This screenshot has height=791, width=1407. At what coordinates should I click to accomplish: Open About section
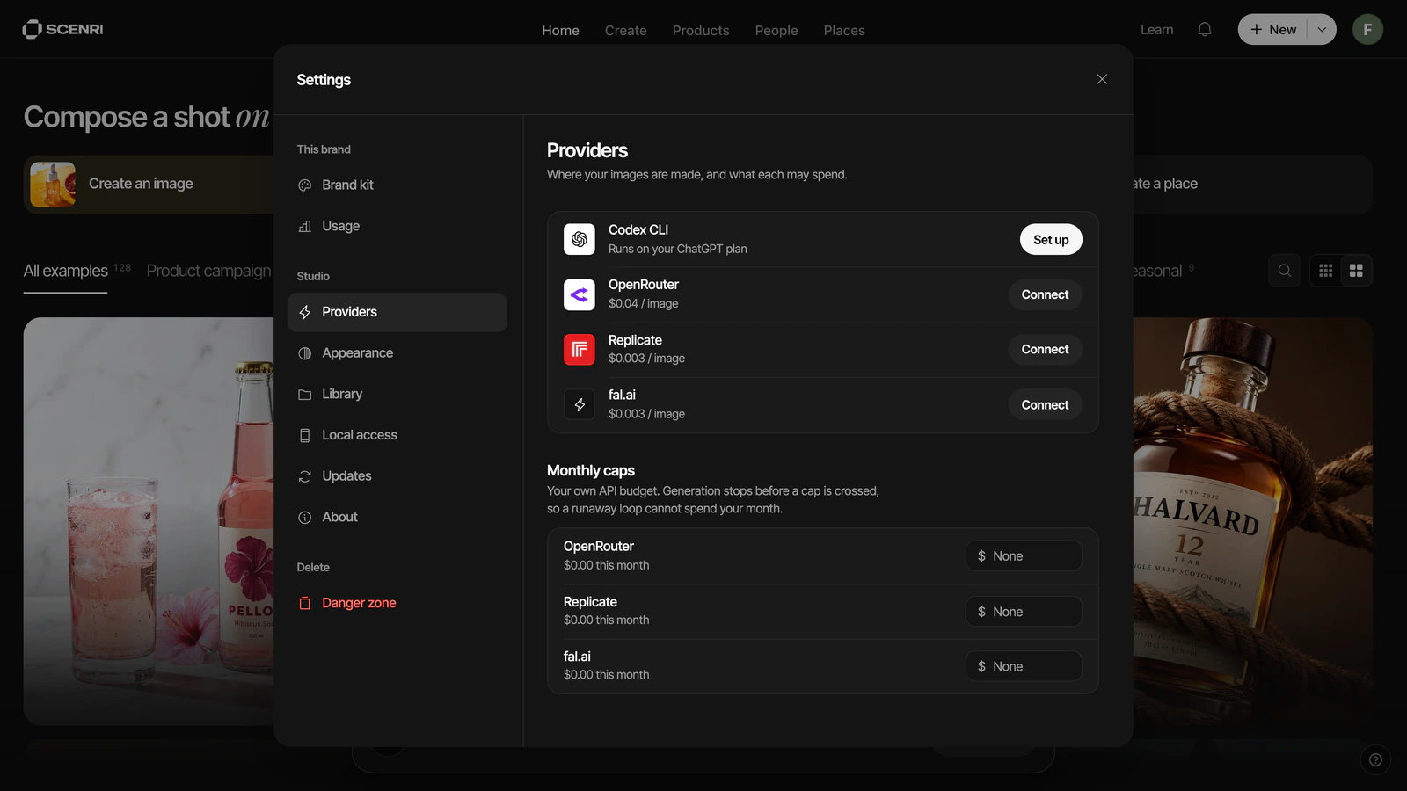[x=397, y=517]
